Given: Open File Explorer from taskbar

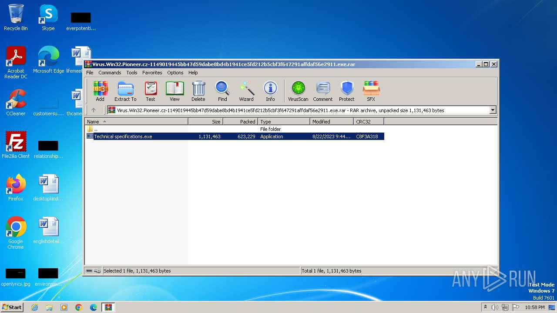Looking at the screenshot, I should [x=49, y=307].
